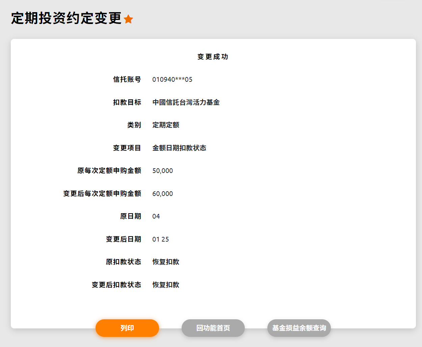Click the orange favorite star icon
422x347 pixels.
[x=128, y=19]
